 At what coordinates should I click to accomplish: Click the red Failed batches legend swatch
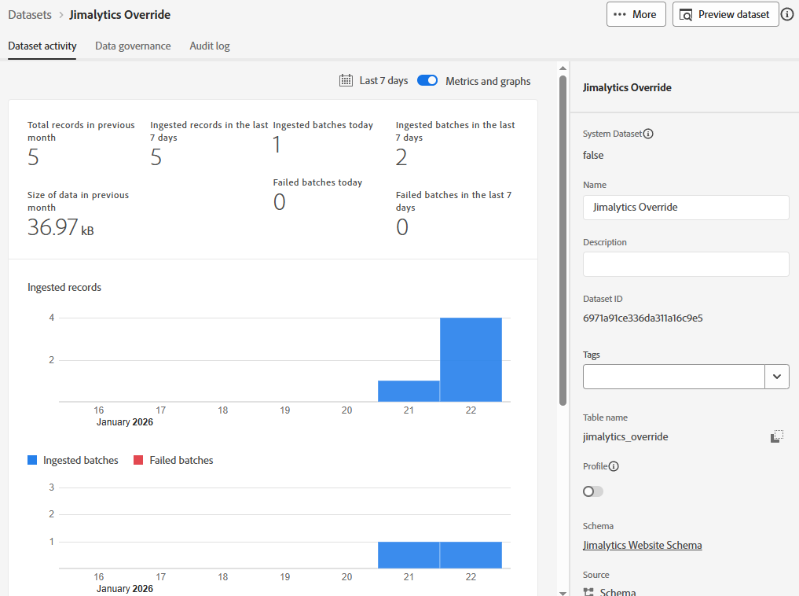(x=138, y=460)
